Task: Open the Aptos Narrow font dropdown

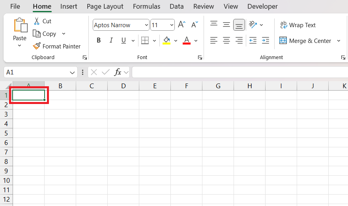Action: click(146, 25)
